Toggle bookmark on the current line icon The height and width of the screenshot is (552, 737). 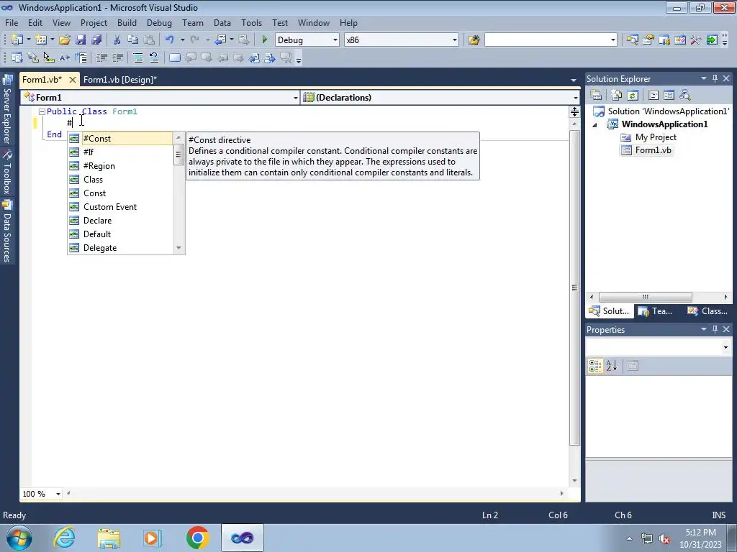(x=175, y=57)
